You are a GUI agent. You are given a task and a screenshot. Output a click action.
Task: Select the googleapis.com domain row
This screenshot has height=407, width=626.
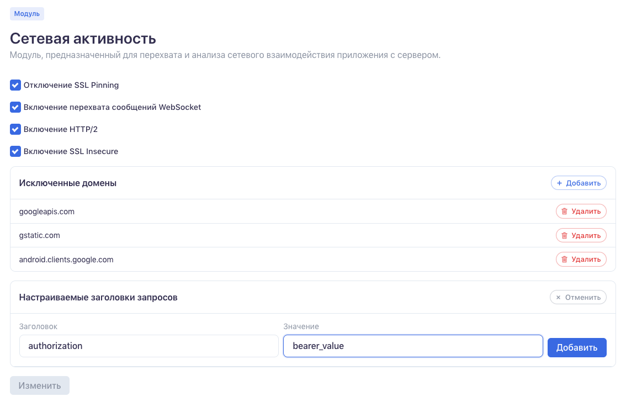point(47,212)
